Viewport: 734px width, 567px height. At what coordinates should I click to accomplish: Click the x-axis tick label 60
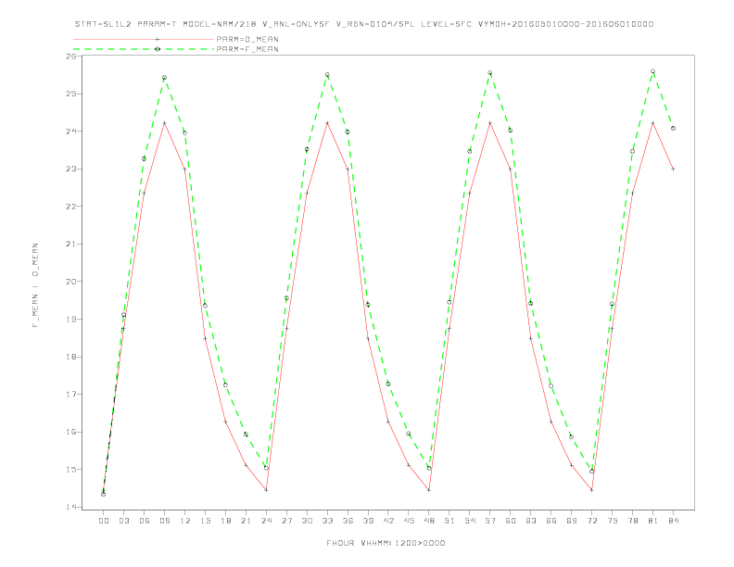(511, 521)
